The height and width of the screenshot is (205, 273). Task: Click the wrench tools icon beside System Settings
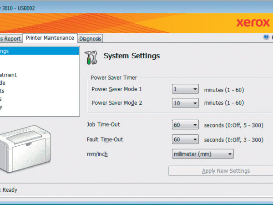91,57
